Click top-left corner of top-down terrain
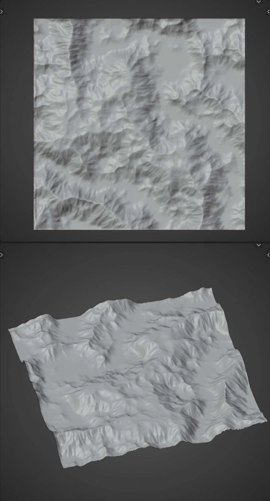Screen dimensions: 270x501 (x=35, y=20)
